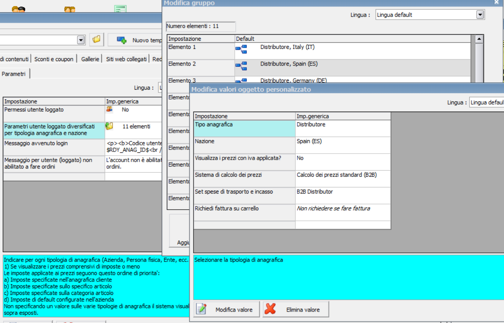504x323 pixels.
Task: Click the Nuovo template button
Action: (136, 40)
